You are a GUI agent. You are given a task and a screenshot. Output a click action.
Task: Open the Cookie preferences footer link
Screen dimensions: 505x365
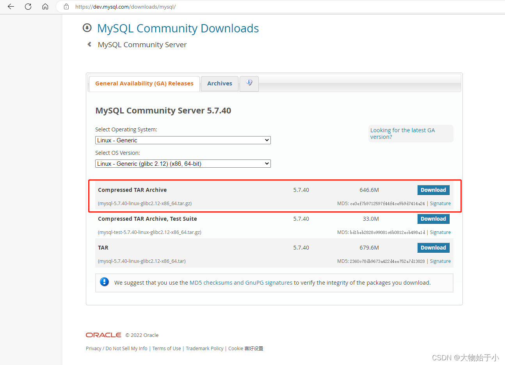point(246,349)
